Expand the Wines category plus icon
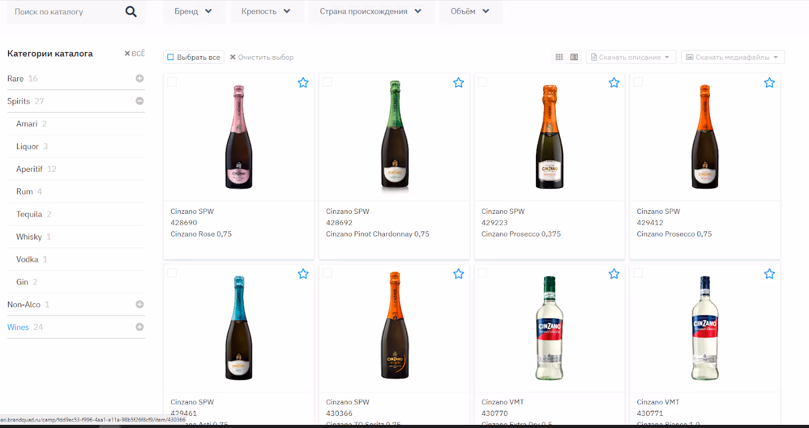The width and height of the screenshot is (809, 428). [x=140, y=327]
